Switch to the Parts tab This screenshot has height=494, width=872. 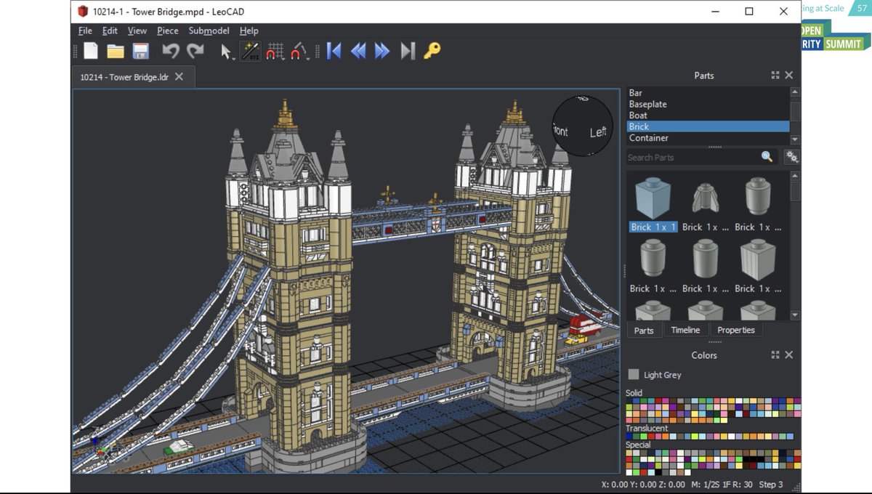(644, 330)
